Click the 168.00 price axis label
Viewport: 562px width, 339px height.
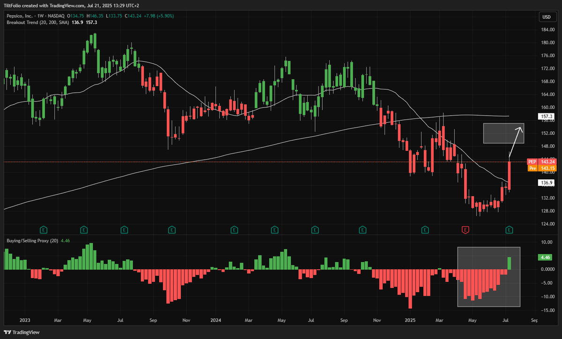pos(547,81)
